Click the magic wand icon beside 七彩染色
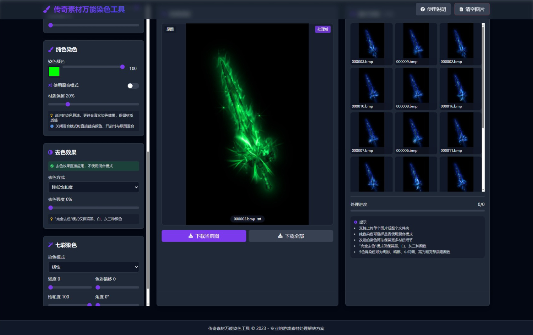 point(51,245)
